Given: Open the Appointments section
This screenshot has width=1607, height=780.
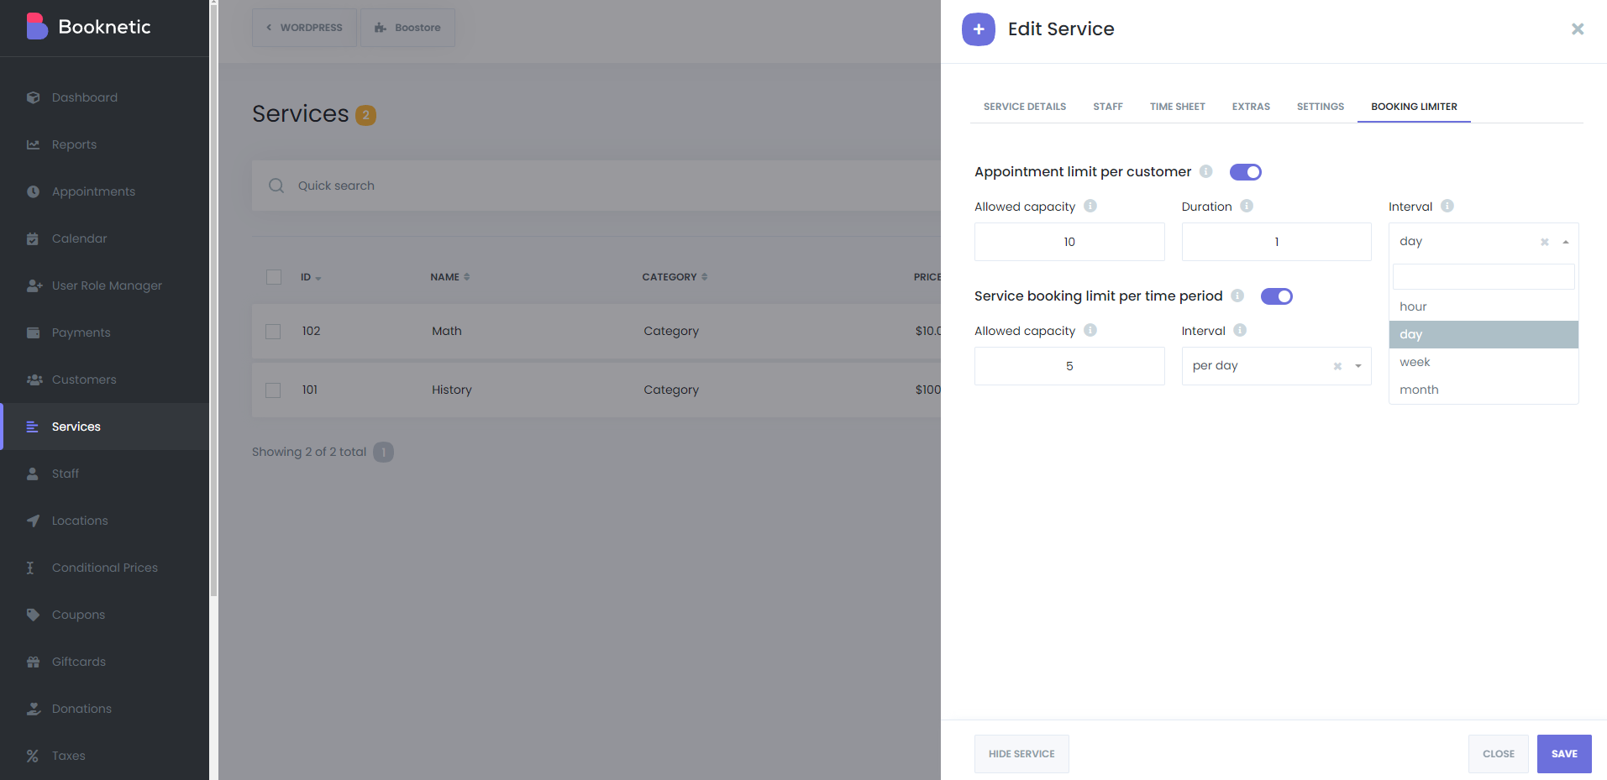Looking at the screenshot, I should [x=92, y=191].
